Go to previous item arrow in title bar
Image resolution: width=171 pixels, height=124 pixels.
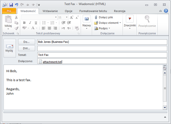27,5
